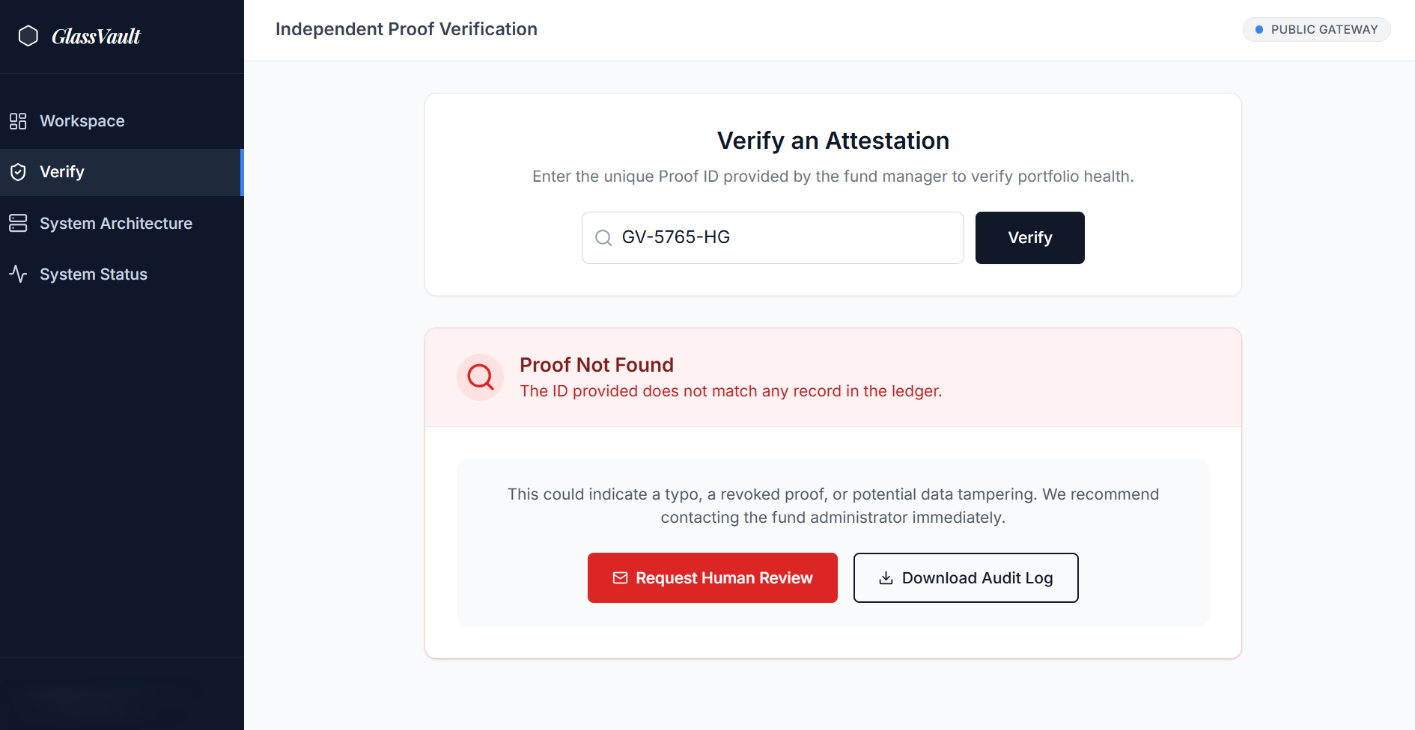This screenshot has height=730, width=1415.
Task: Open the Workspace menu item
Action: pyautogui.click(x=82, y=121)
